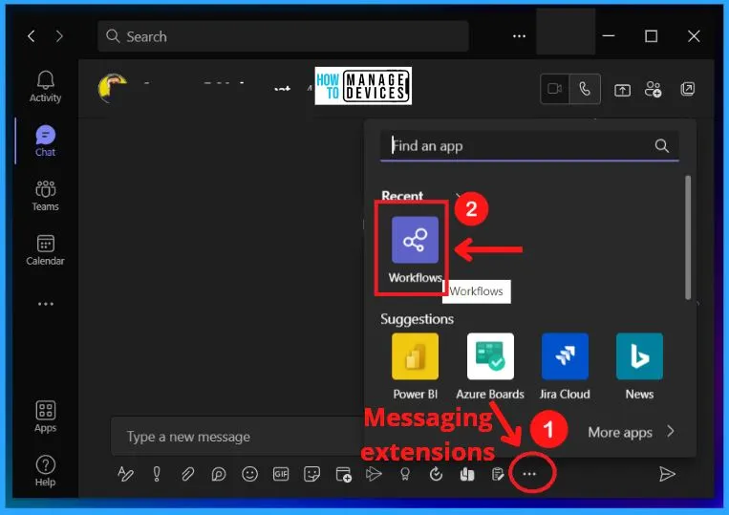Click Type a new message box
Screen dimensions: 729x515
tap(237, 437)
